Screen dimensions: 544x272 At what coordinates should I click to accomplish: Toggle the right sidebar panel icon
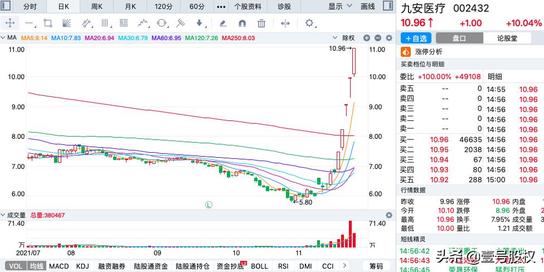tap(388, 6)
